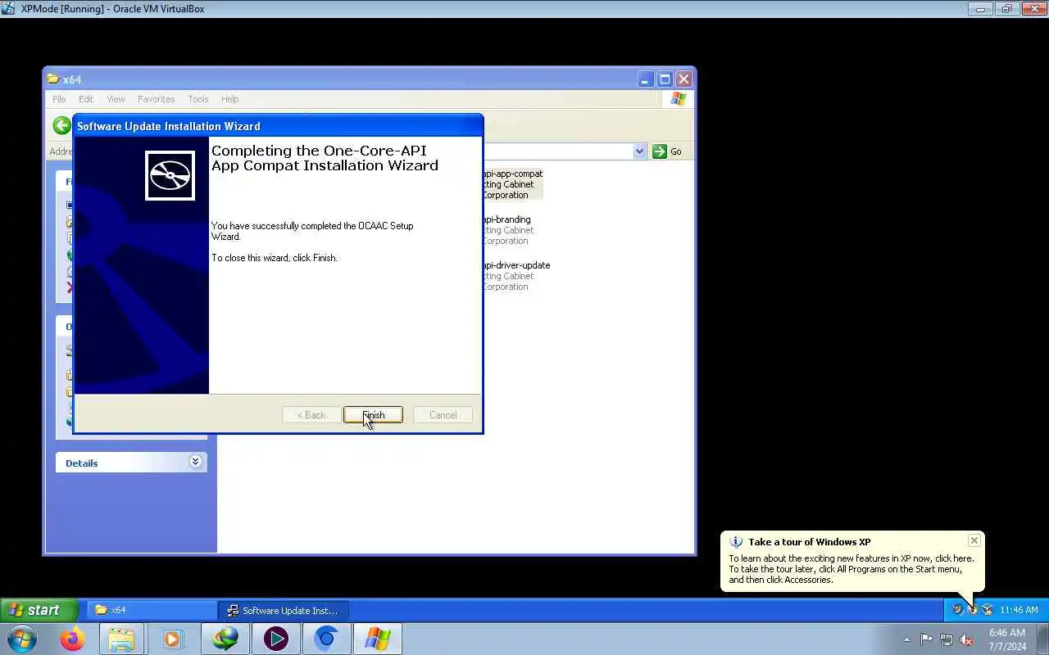The width and height of the screenshot is (1049, 655).
Task: Click the tour balloon message text
Action: (x=851, y=569)
